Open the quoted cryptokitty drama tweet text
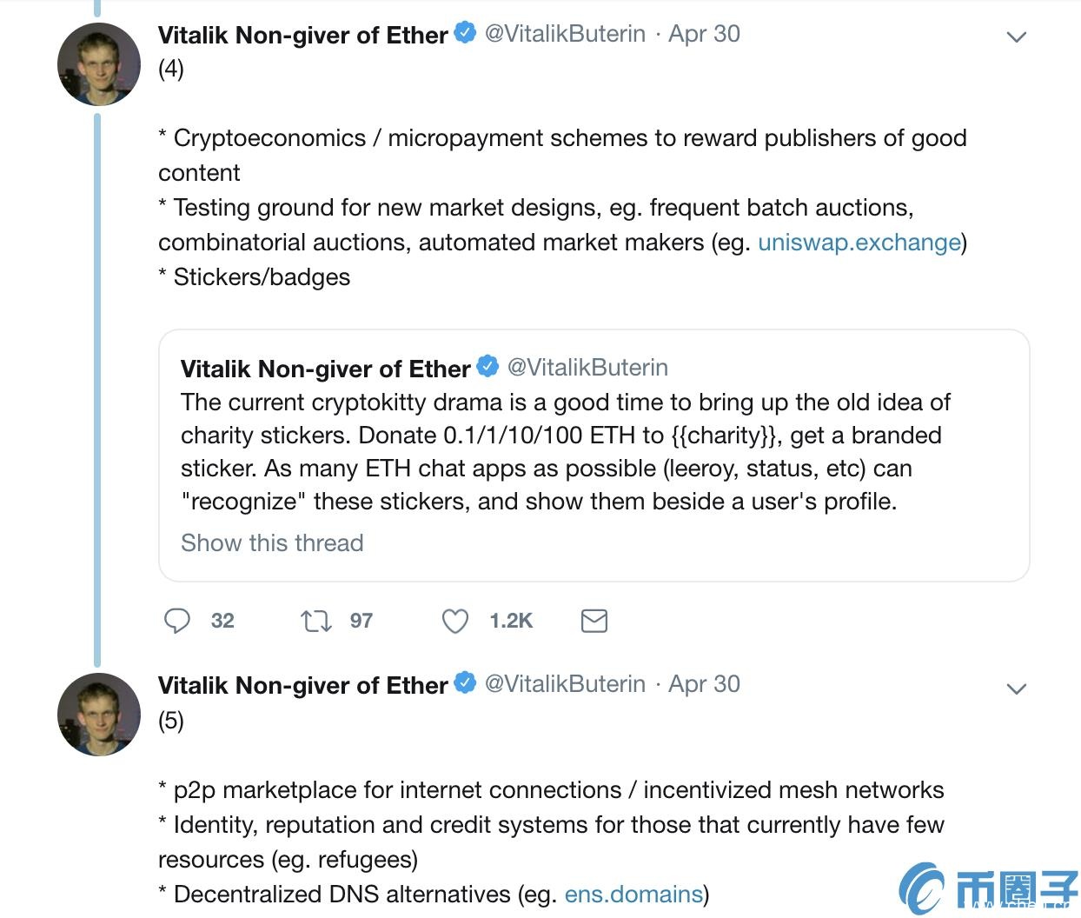The image size is (1081, 918). 565,451
